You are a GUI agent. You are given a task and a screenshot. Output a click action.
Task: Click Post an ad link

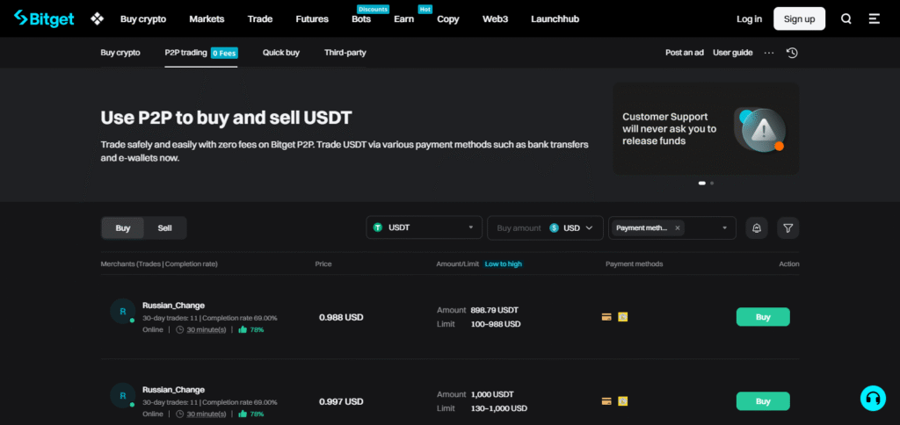click(x=684, y=53)
